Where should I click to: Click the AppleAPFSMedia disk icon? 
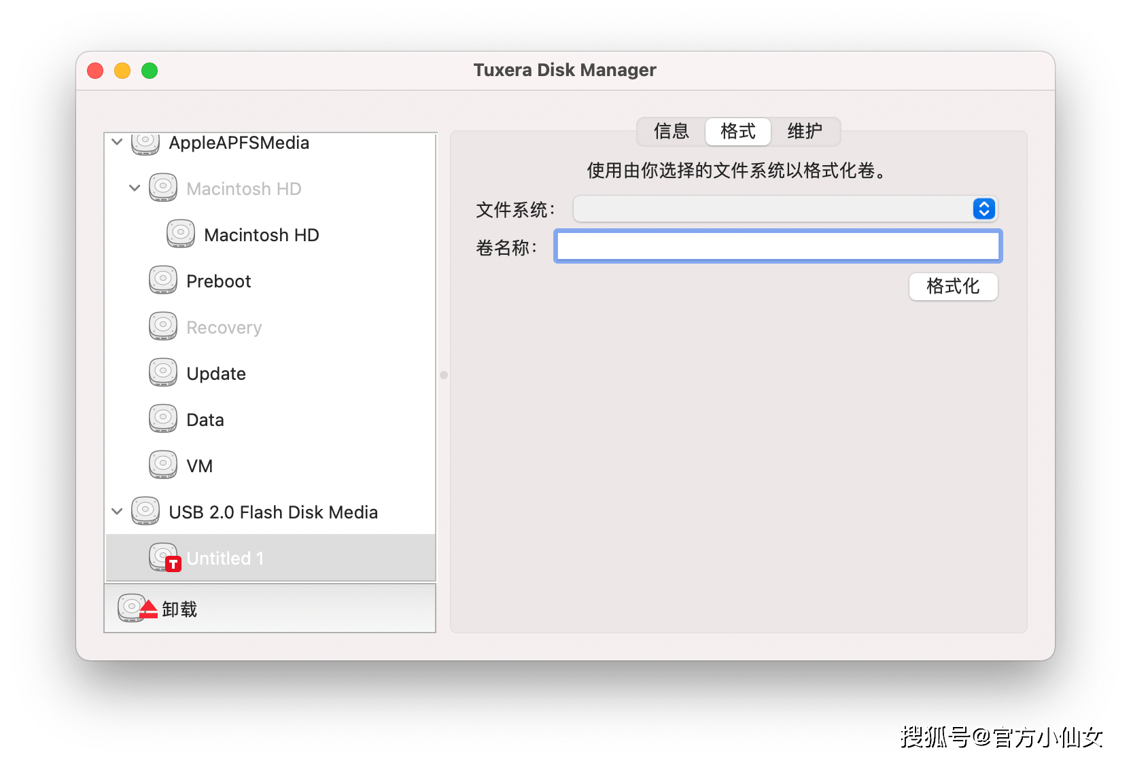tap(145, 143)
